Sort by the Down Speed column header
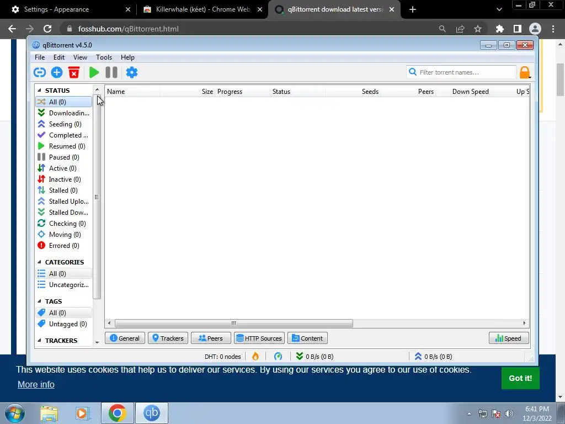565x424 pixels. pyautogui.click(x=463, y=92)
